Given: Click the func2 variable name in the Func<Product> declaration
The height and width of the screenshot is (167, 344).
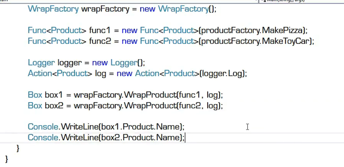Looking at the screenshot, I should 100,41.
